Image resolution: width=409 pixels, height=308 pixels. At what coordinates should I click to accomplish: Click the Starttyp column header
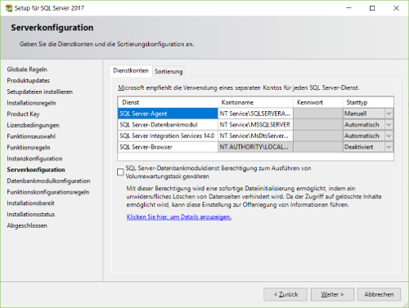(368, 102)
